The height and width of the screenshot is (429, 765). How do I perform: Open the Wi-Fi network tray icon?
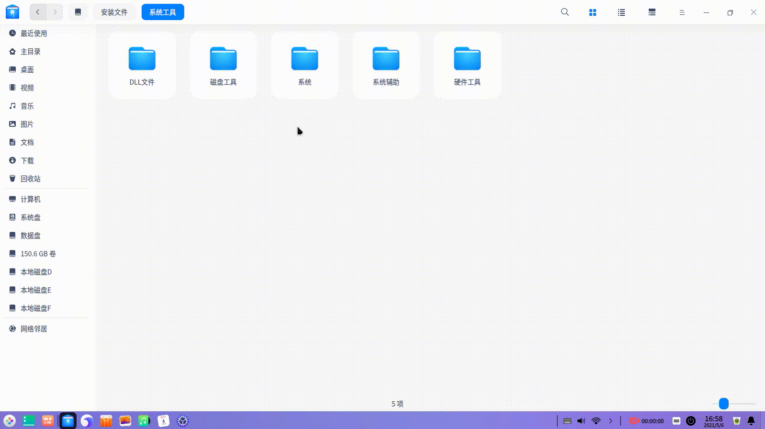pyautogui.click(x=596, y=421)
